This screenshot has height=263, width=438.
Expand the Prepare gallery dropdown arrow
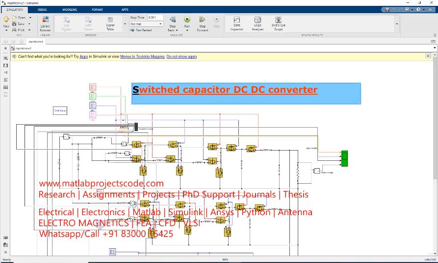tap(125, 24)
